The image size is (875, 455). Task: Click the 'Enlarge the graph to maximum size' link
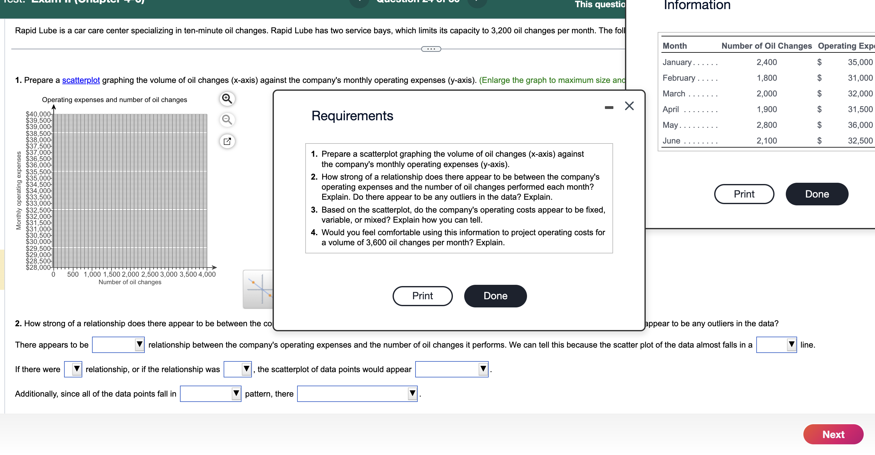pos(550,80)
